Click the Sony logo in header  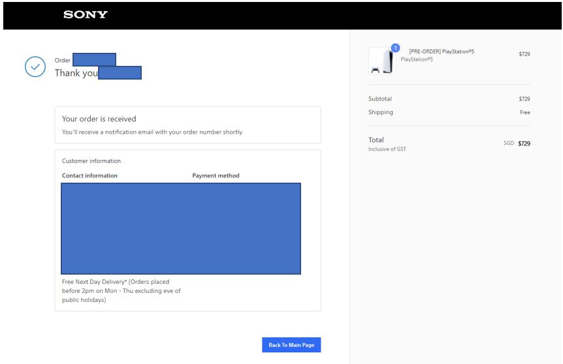point(86,14)
